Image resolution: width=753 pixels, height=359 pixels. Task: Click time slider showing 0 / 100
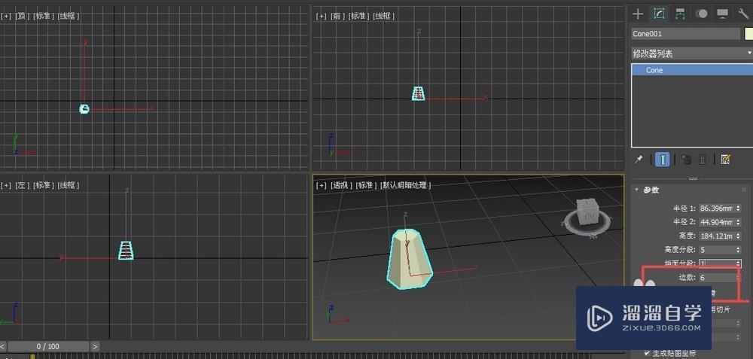click(48, 346)
